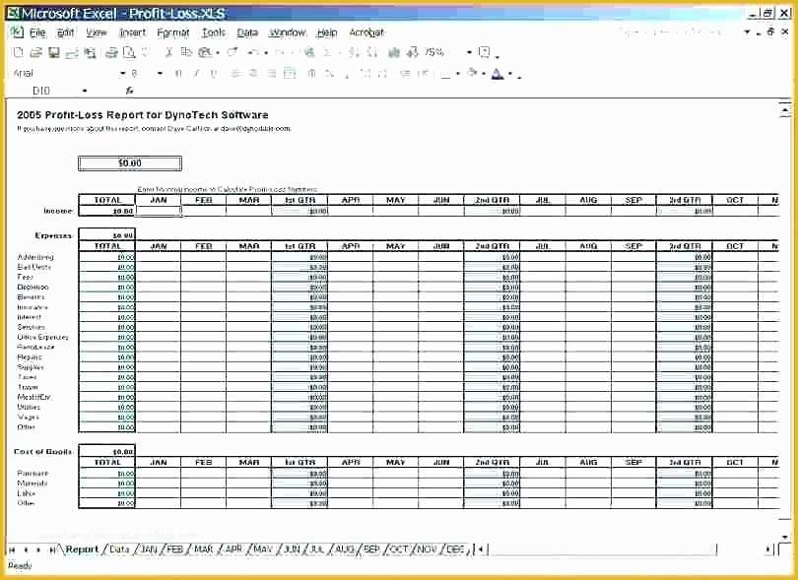This screenshot has width=798, height=580.
Task: Switch to the JAN sheet tab
Action: click(x=149, y=549)
